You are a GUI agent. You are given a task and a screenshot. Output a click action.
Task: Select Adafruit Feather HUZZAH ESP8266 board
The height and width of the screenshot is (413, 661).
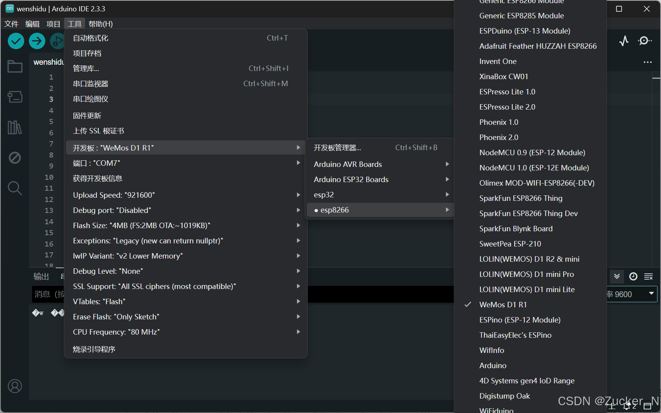(530, 46)
